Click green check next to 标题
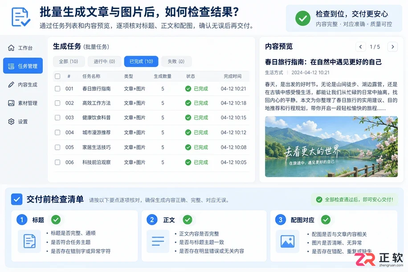Screen dimensions: 408x272 [56, 220]
